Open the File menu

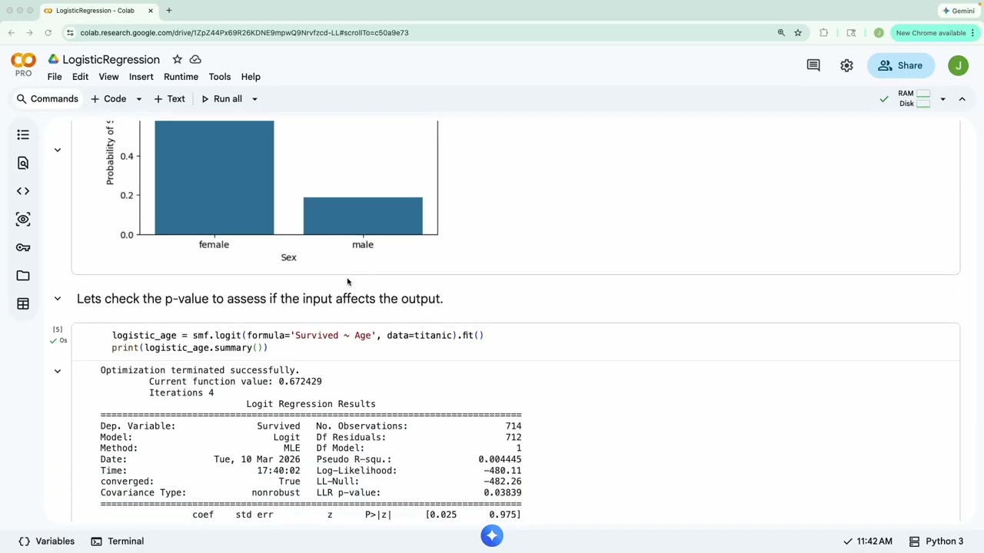(55, 77)
